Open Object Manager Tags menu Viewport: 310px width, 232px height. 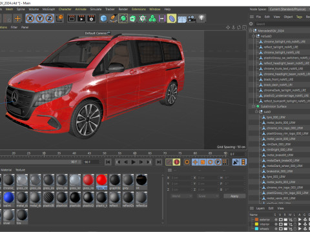click(299, 17)
